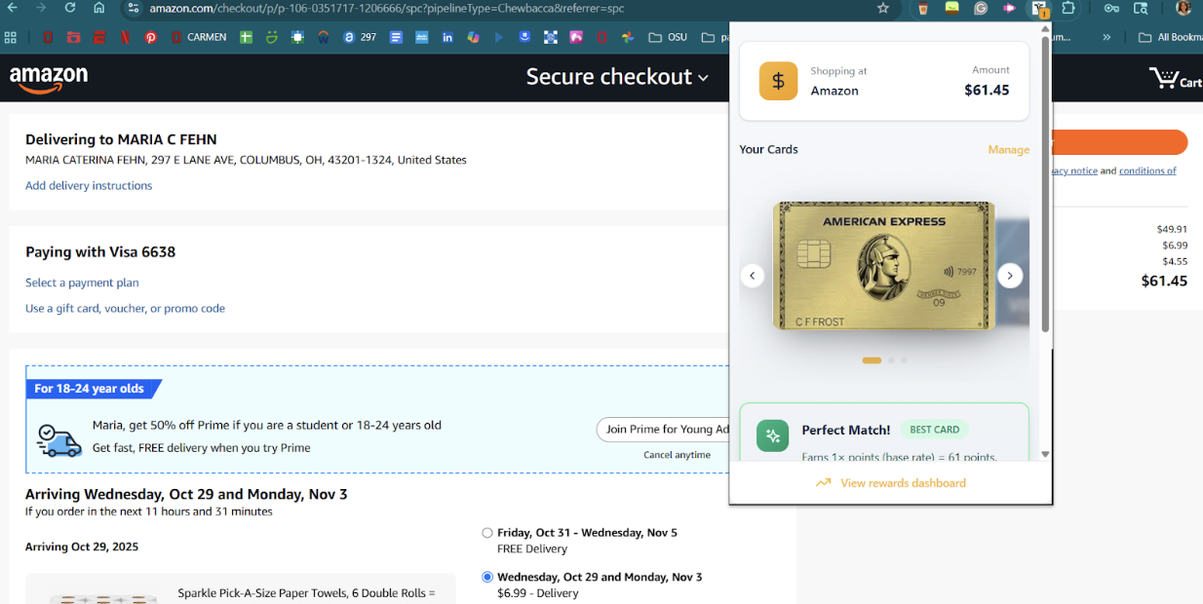The height and width of the screenshot is (604, 1203).
Task: Go back using the browser back arrow
Action: click(x=12, y=8)
